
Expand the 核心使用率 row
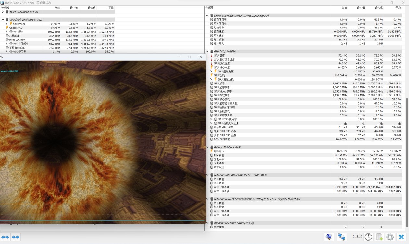(x=7, y=51)
